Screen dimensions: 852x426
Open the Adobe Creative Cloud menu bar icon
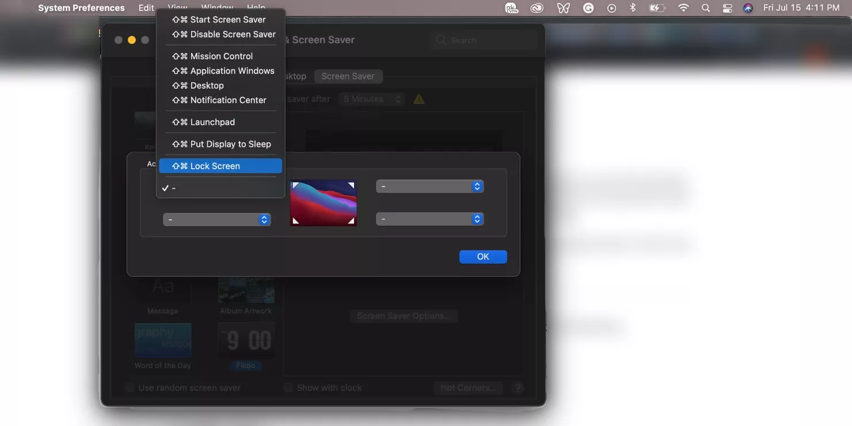[537, 8]
